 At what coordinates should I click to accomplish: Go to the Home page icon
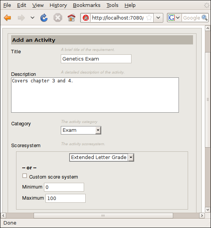71,18
